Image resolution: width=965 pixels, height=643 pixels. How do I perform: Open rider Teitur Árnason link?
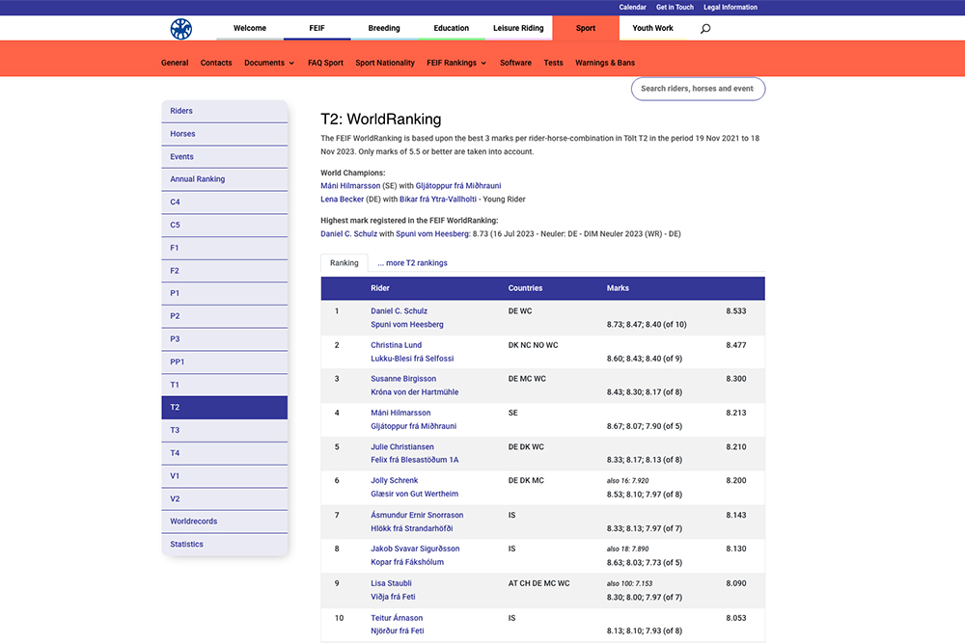click(397, 618)
